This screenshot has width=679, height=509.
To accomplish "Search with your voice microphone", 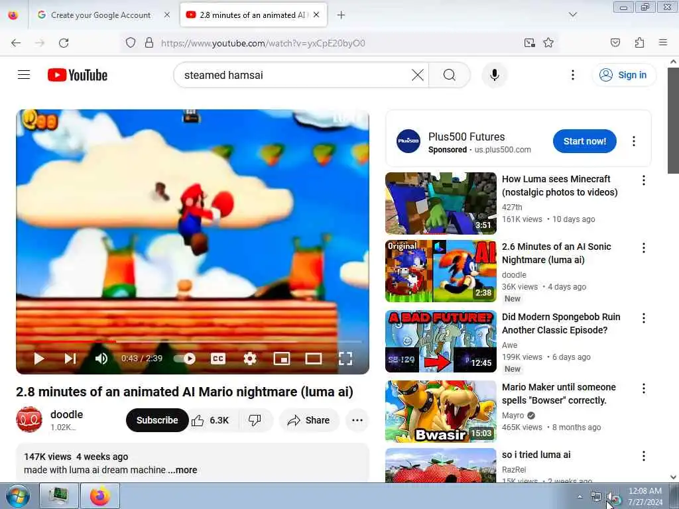I will point(495,75).
